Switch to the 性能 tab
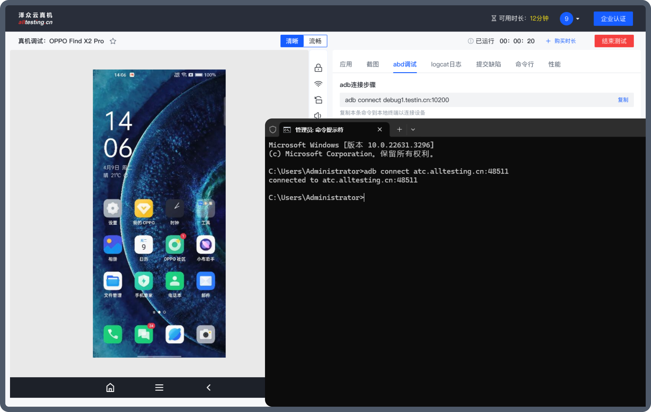651x412 pixels. pyautogui.click(x=554, y=64)
